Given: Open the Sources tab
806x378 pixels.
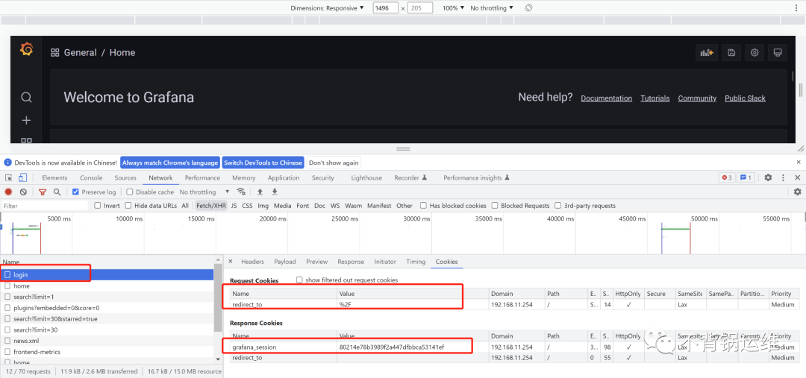Looking at the screenshot, I should pyautogui.click(x=125, y=177).
